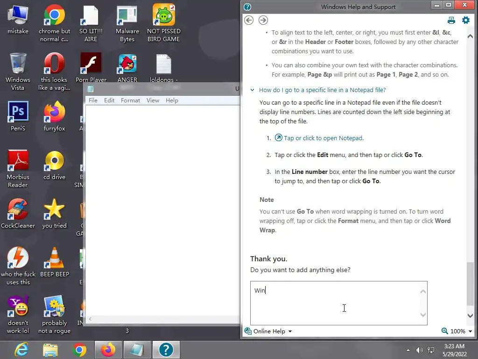Click the Notepad horizontal scroll left arrow

90,319
